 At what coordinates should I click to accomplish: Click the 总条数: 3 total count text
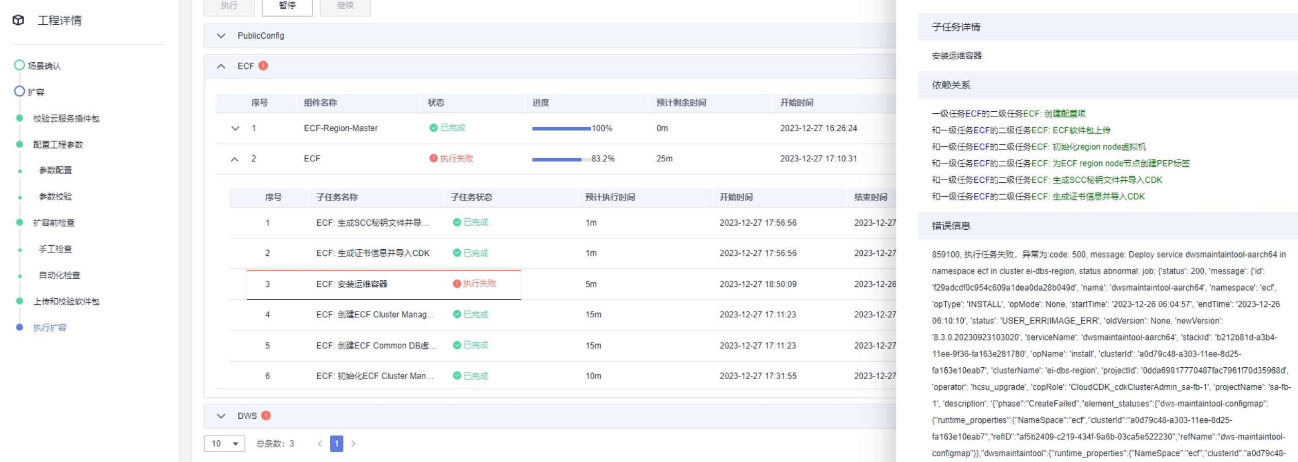pos(275,443)
